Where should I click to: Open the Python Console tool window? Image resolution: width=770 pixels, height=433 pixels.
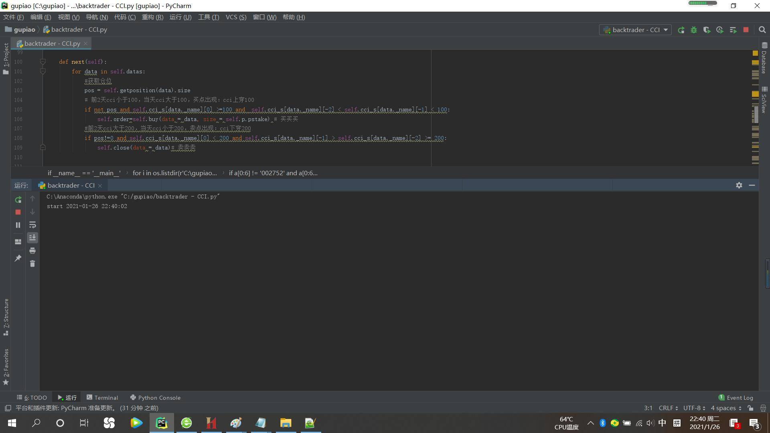click(155, 398)
